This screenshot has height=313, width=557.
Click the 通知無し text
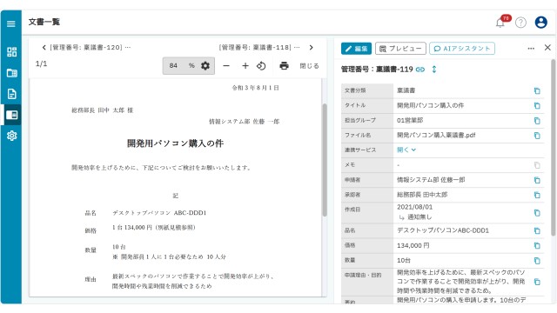tap(419, 216)
